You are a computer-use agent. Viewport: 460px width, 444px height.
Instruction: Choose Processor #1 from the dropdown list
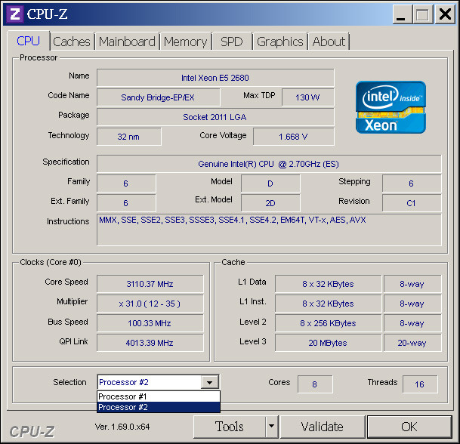tap(159, 396)
